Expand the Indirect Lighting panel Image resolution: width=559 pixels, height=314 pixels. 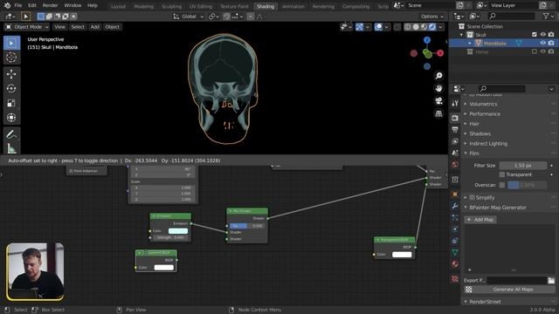click(488, 143)
